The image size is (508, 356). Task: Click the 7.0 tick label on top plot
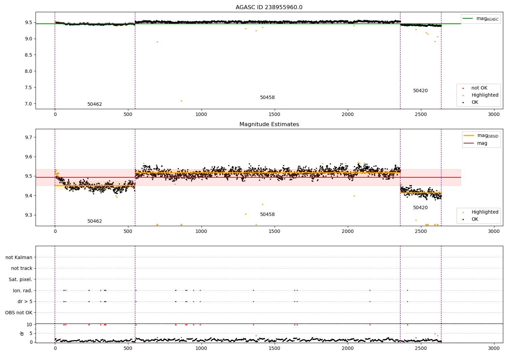pyautogui.click(x=28, y=104)
